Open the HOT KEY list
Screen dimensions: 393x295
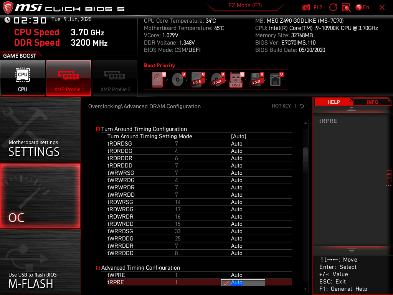click(x=281, y=106)
